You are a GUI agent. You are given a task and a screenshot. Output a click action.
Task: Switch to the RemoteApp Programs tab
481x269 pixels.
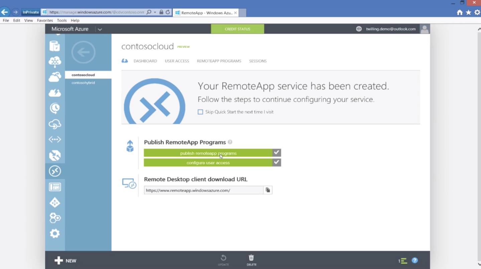[219, 61]
